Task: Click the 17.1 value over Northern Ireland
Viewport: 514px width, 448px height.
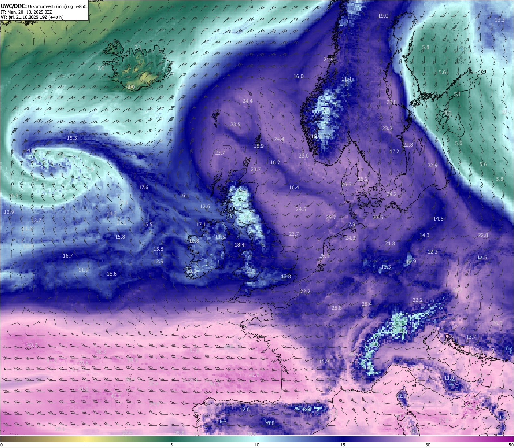Action: pos(201,225)
